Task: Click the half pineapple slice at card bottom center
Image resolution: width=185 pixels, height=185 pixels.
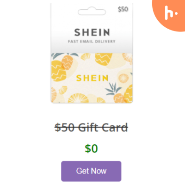Action: (x=78, y=99)
